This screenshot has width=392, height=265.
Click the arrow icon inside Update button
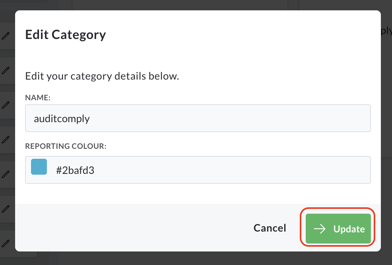click(x=320, y=229)
